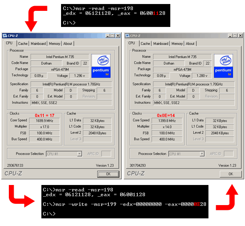The height and width of the screenshot is (226, 245).
Task: Click Specification field in right window
Action: [x=194, y=84]
